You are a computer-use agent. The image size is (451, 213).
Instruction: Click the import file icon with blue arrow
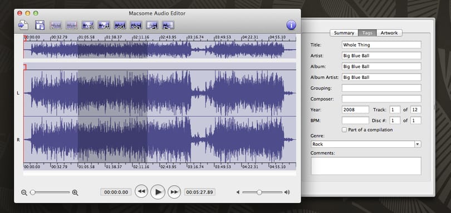tap(23, 25)
